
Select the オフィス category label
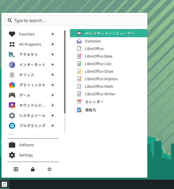(x=27, y=75)
